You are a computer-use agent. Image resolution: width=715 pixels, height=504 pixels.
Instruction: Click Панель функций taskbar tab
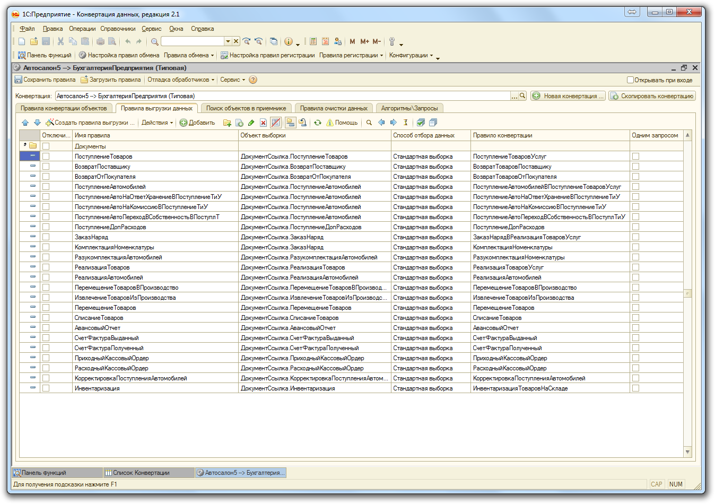tap(57, 472)
